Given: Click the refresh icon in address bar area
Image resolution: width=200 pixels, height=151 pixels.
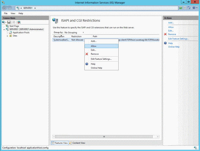Looking at the screenshot, I should (x=181, y=8).
